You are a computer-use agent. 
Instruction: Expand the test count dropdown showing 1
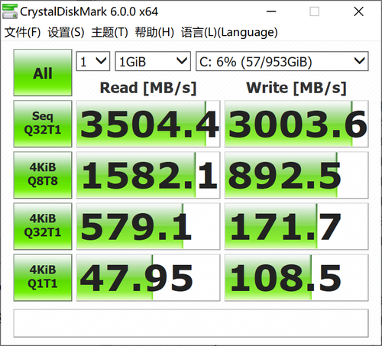point(93,61)
